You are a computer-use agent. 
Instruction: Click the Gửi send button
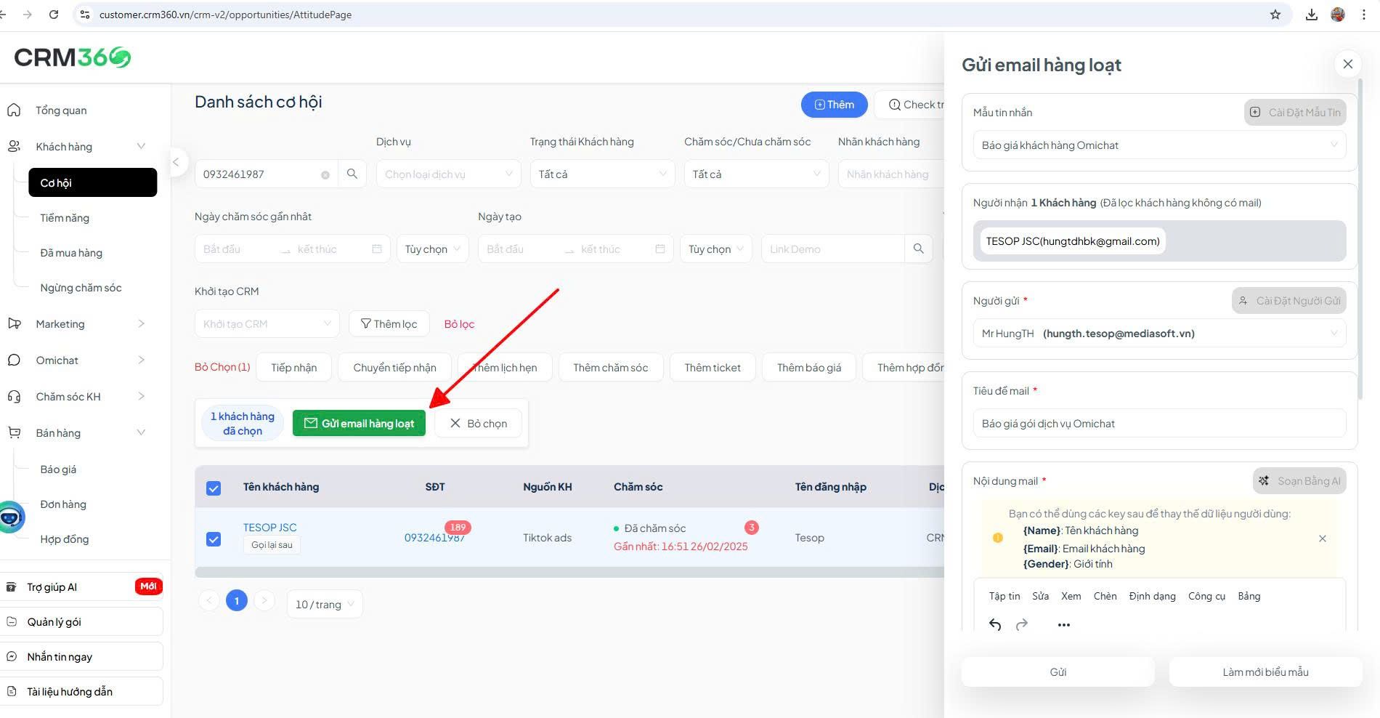pyautogui.click(x=1058, y=672)
